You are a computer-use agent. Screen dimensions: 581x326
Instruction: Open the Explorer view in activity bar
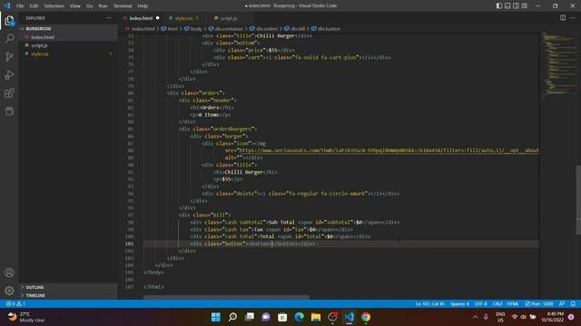(x=9, y=21)
